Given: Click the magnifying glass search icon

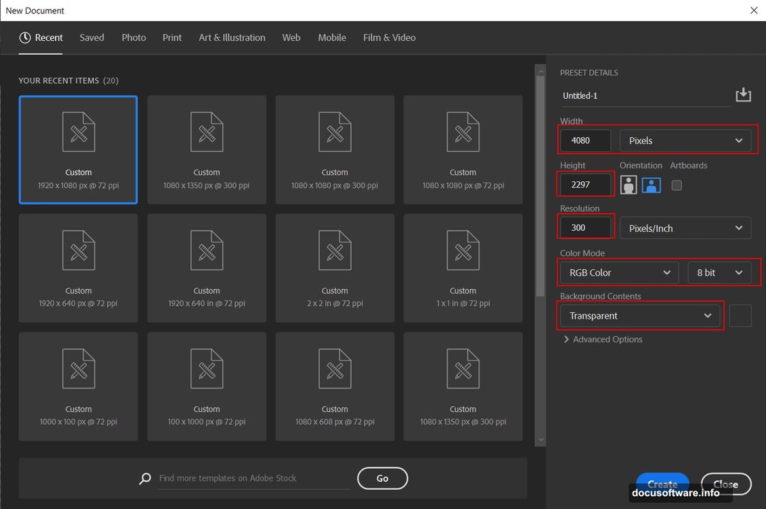Looking at the screenshot, I should 144,478.
